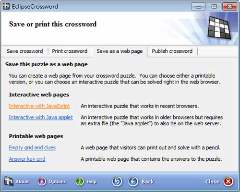Screen dimensions: 240x192
Task: Choose the Interactive with Java applet link
Action: tap(41, 117)
